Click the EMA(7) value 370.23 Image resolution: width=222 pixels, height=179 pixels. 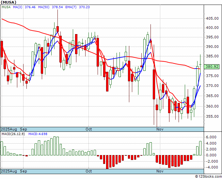pyautogui.click(x=84, y=7)
